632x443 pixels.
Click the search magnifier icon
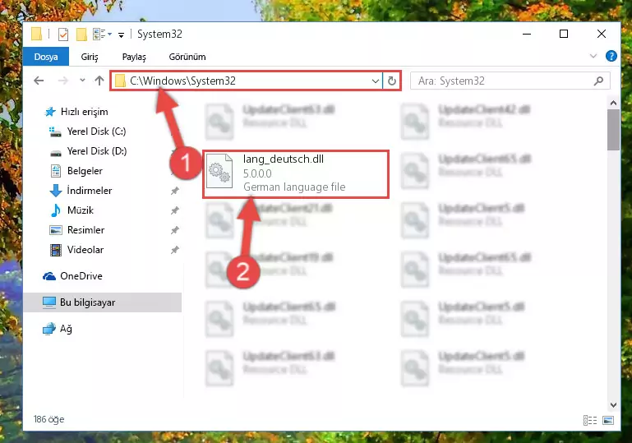pos(598,81)
